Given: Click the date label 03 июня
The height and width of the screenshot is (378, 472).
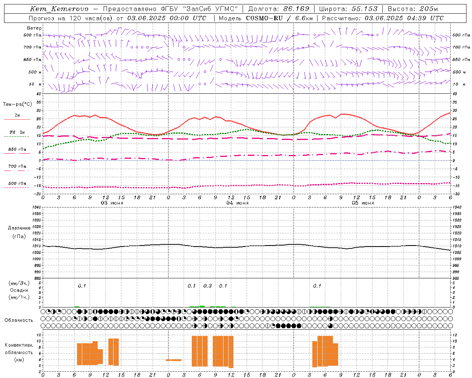Looking at the screenshot, I should [112, 203].
